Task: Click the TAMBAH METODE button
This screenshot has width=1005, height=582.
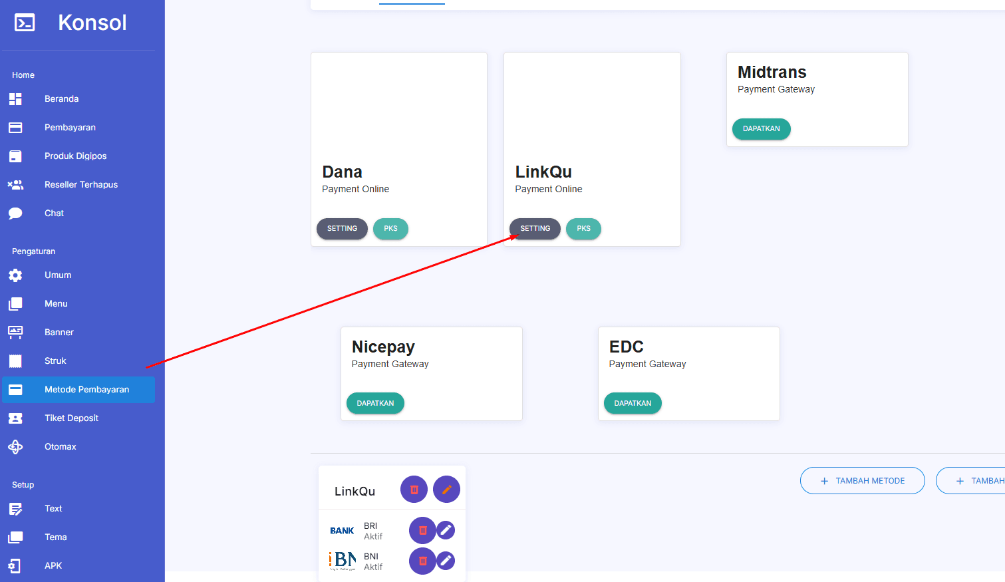Action: point(862,481)
